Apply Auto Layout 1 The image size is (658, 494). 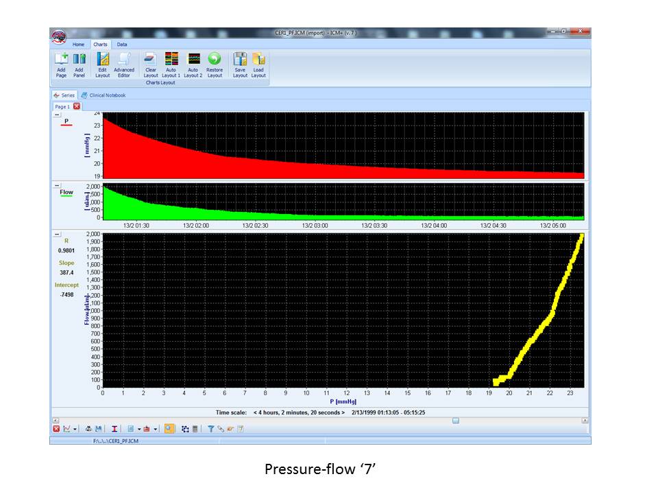171,60
